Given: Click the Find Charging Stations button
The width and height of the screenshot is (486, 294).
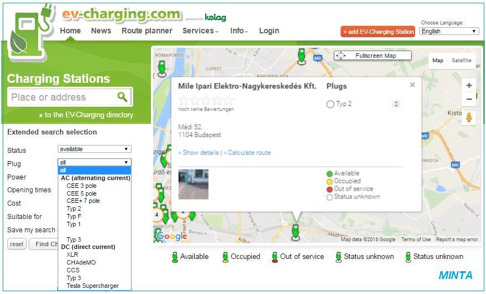Looking at the screenshot, I should pos(44,244).
